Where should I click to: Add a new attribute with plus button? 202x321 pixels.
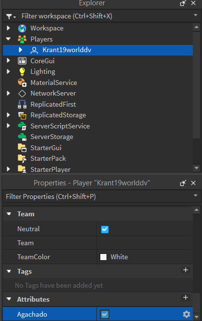tap(186, 297)
